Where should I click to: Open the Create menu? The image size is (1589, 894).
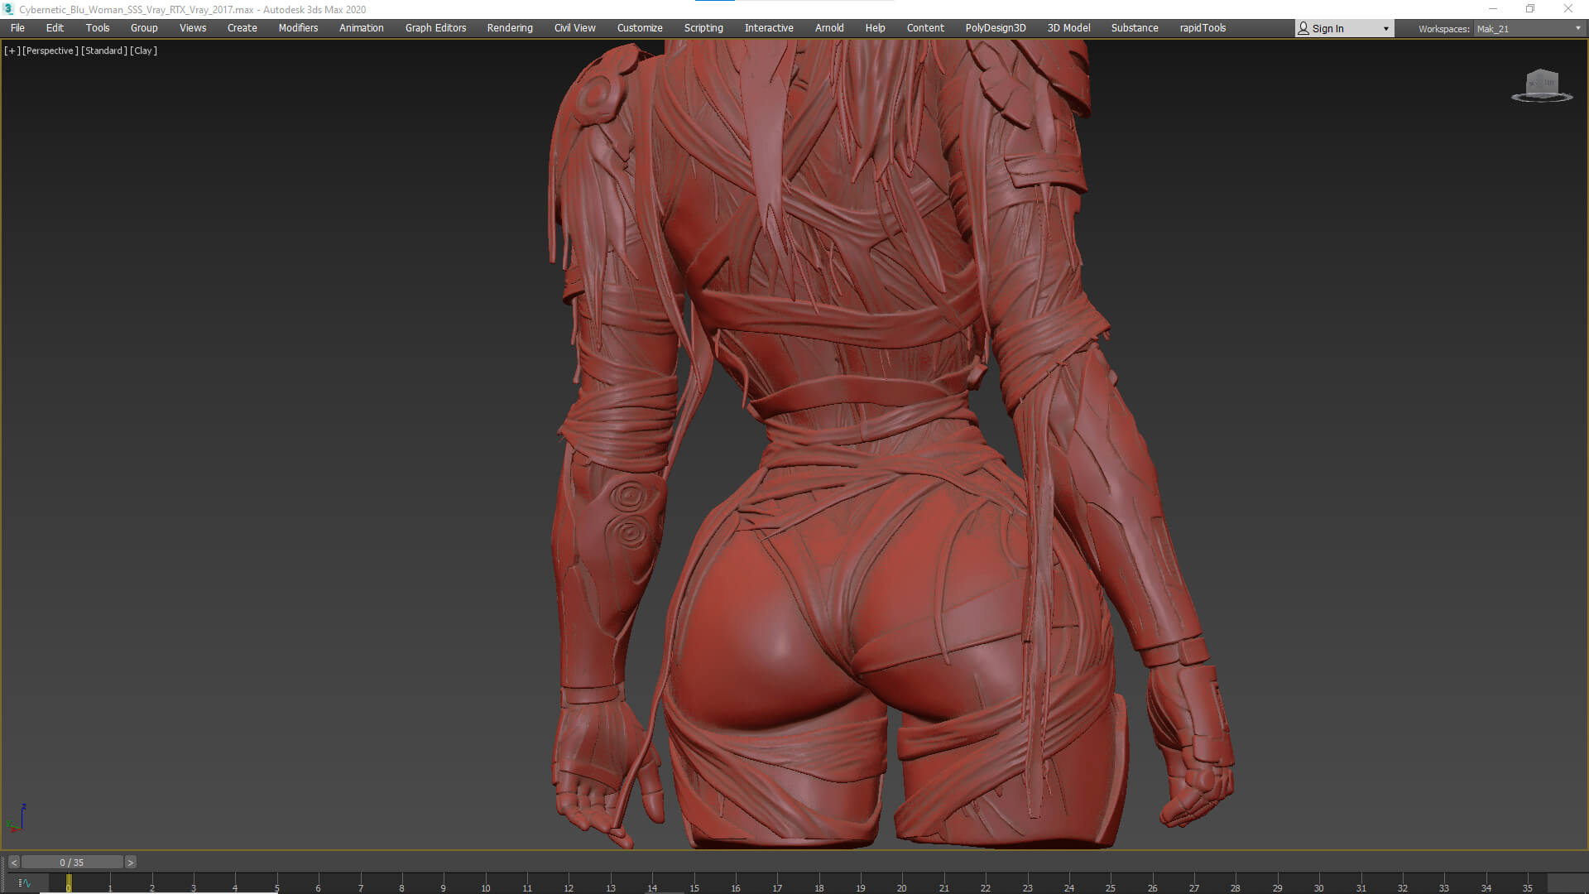click(242, 28)
